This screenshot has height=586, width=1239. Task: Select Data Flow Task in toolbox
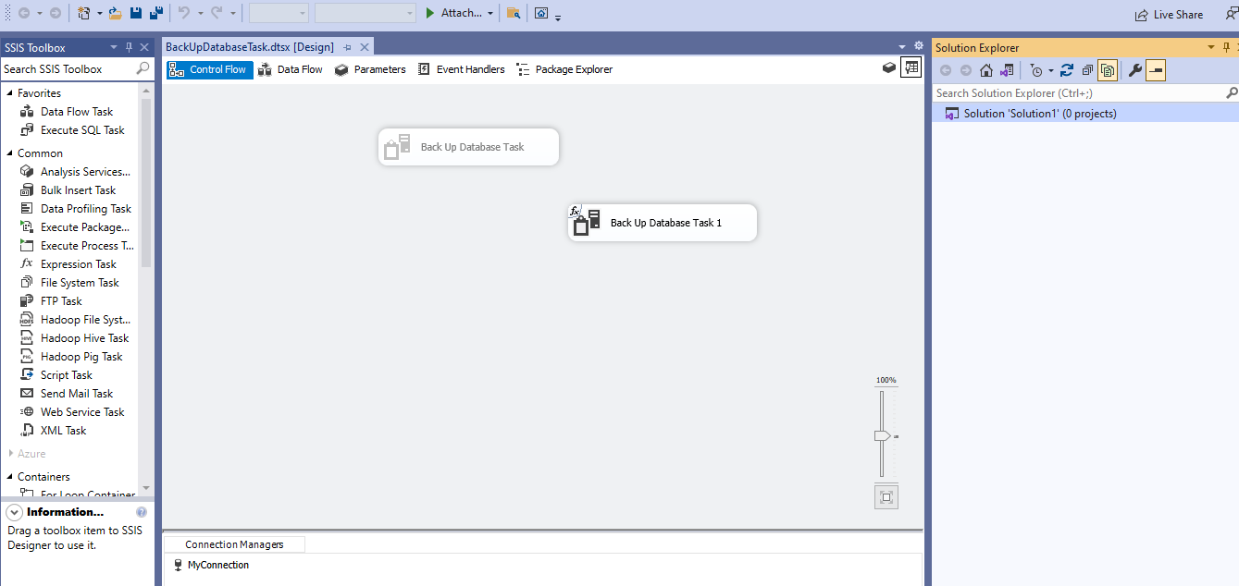77,112
